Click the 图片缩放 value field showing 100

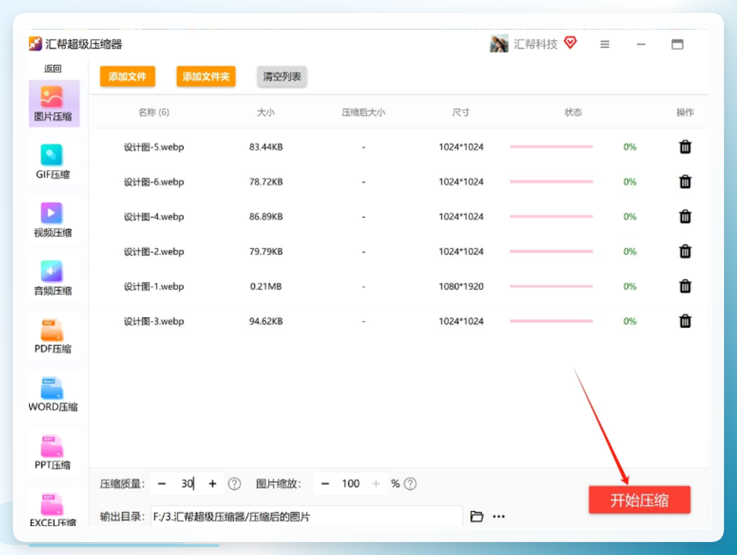pyautogui.click(x=350, y=484)
